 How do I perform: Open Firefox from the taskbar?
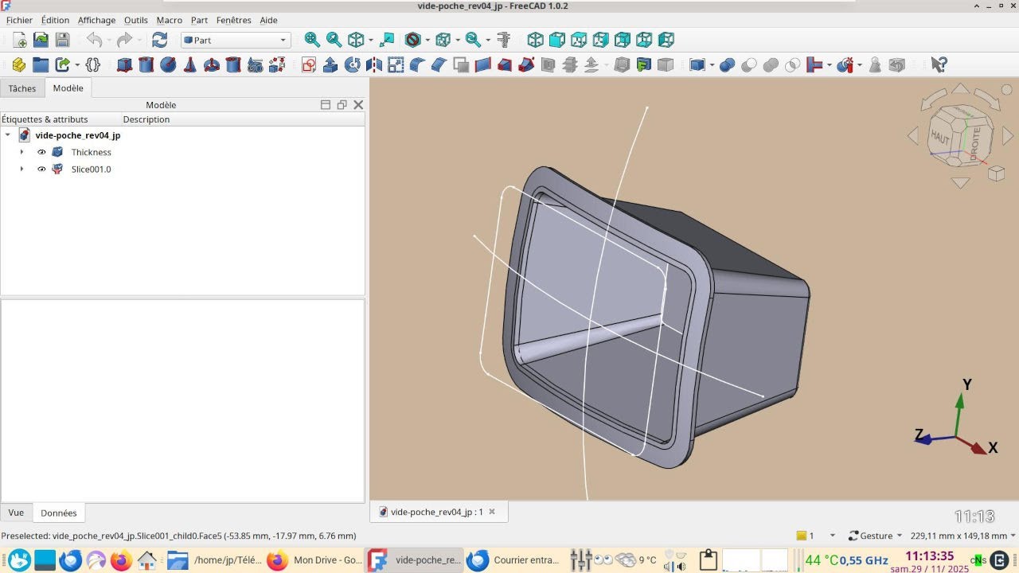coord(121,560)
